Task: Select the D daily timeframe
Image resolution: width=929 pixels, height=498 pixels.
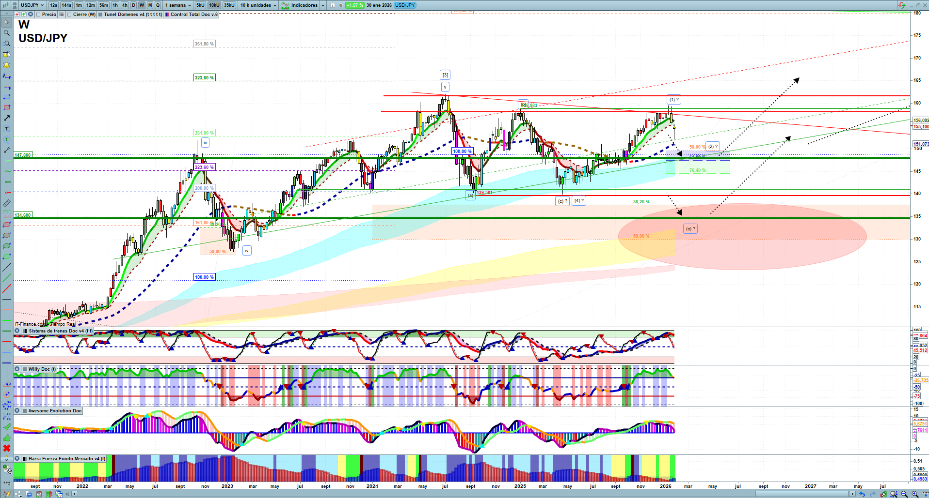Action: pyautogui.click(x=133, y=5)
